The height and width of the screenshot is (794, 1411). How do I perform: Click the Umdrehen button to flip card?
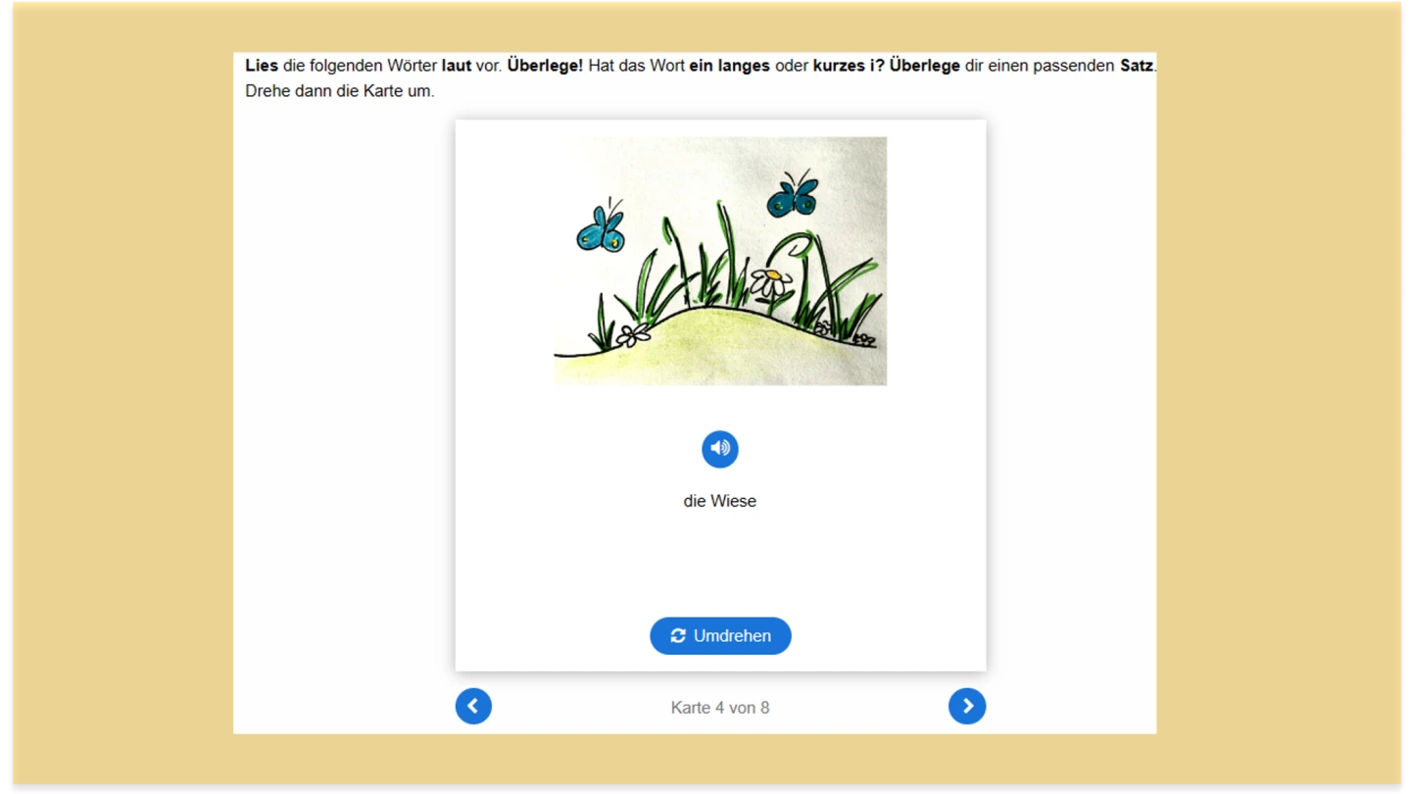coord(720,636)
